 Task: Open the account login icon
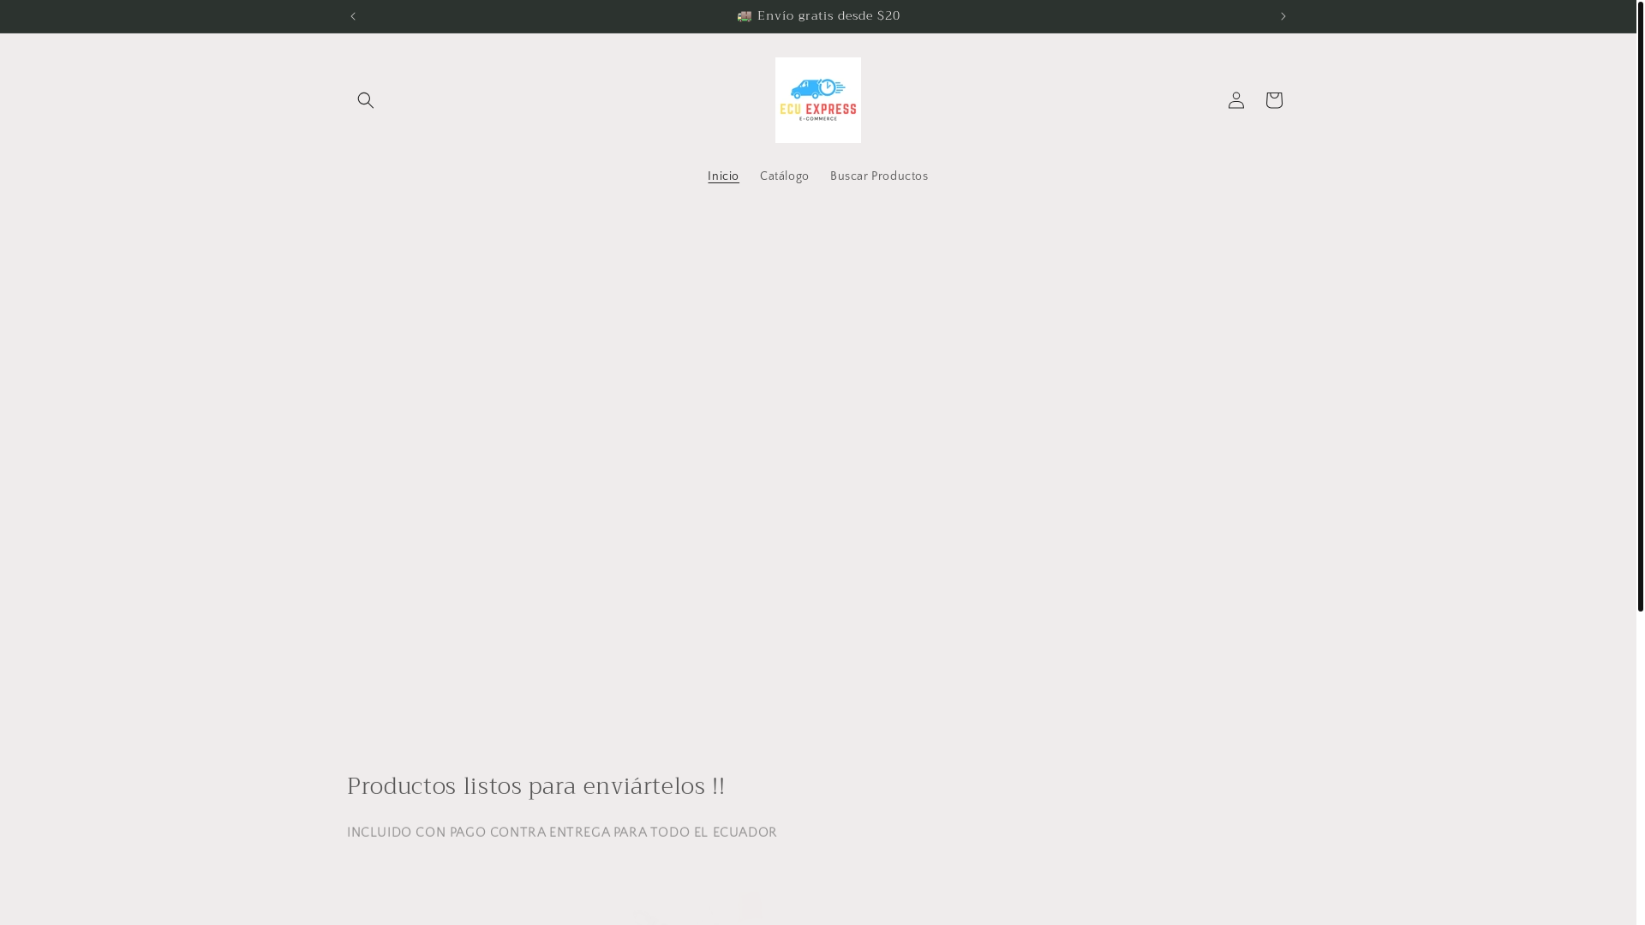tap(1235, 100)
